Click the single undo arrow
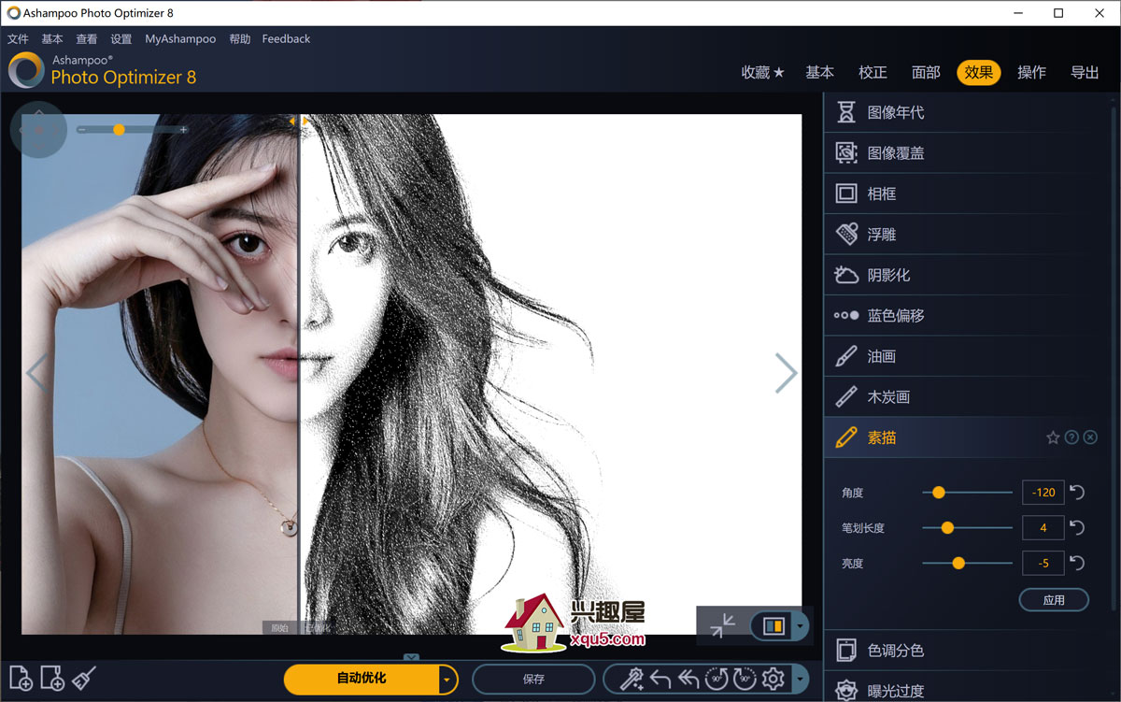The height and width of the screenshot is (702, 1121). (660, 679)
